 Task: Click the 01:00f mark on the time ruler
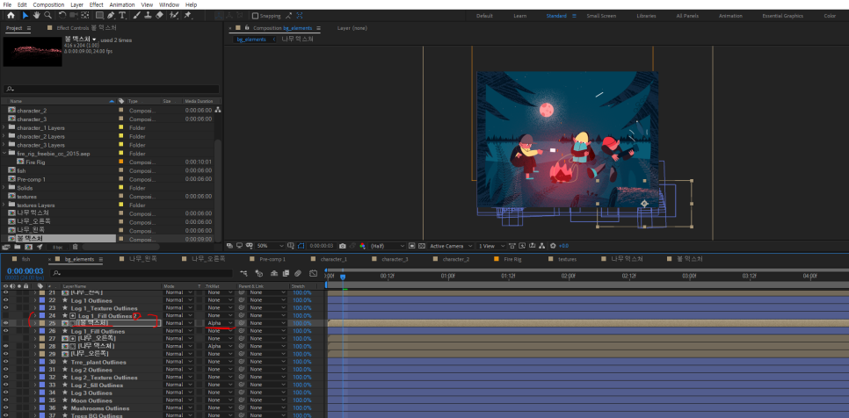[x=447, y=276]
